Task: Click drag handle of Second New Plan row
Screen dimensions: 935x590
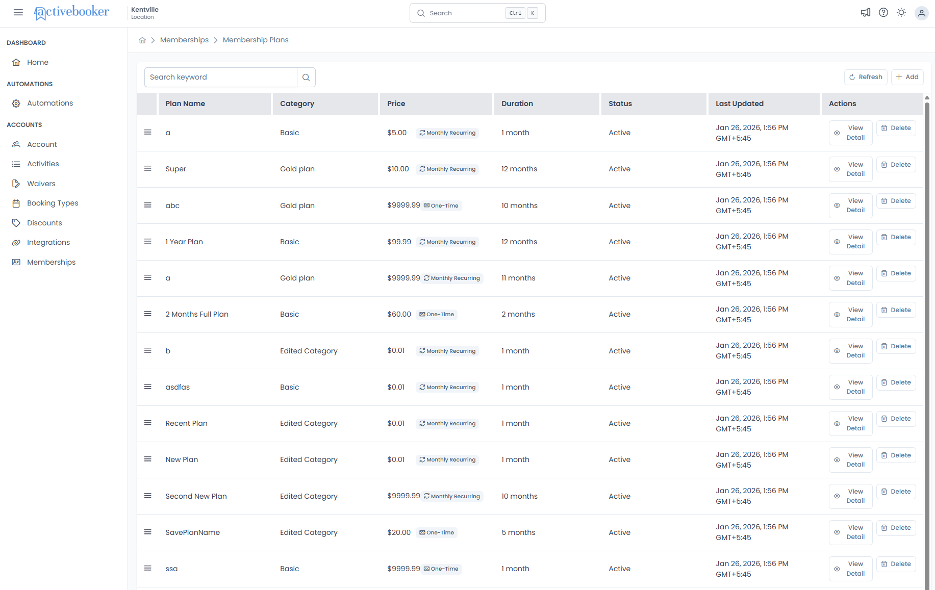Action: point(147,496)
